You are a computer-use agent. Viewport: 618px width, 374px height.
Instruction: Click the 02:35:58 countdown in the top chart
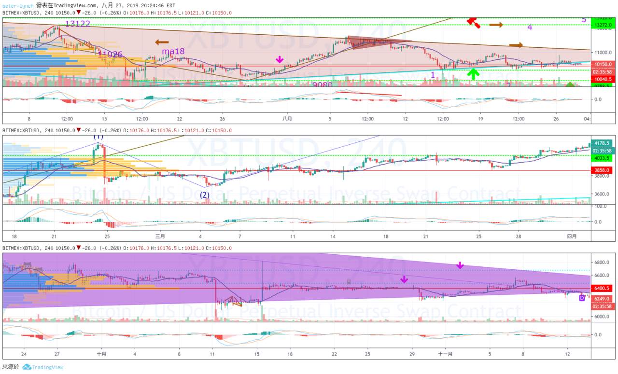(604, 71)
